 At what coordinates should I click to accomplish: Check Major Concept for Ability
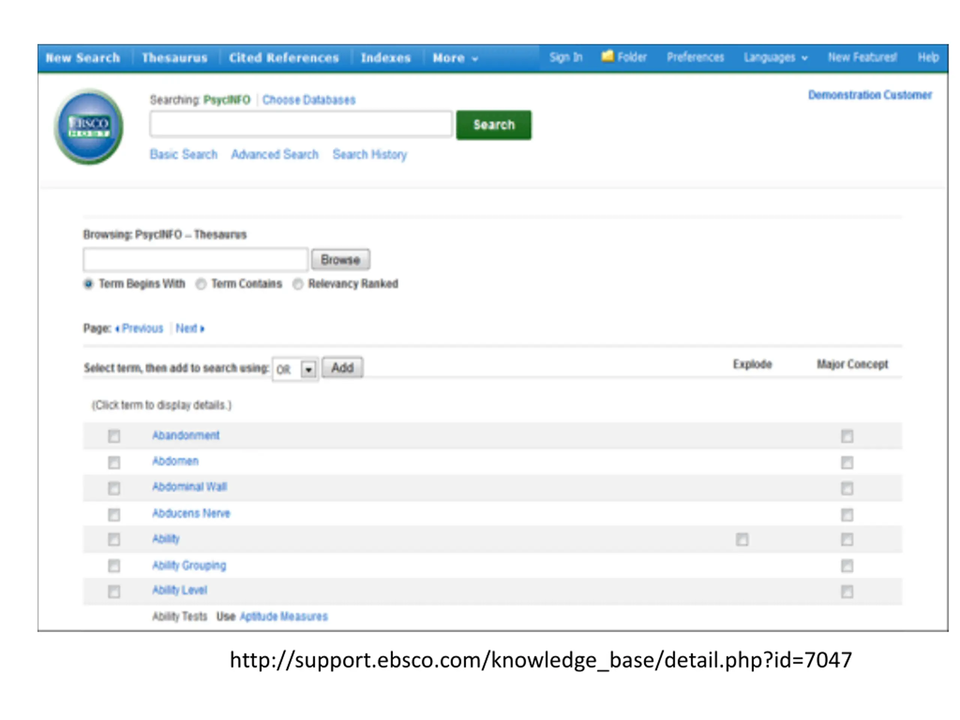pyautogui.click(x=847, y=540)
